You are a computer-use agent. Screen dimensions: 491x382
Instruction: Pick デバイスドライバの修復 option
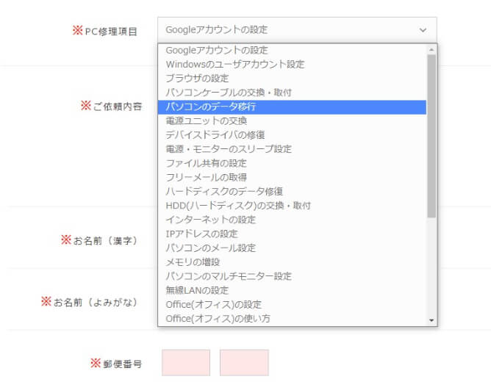292,135
